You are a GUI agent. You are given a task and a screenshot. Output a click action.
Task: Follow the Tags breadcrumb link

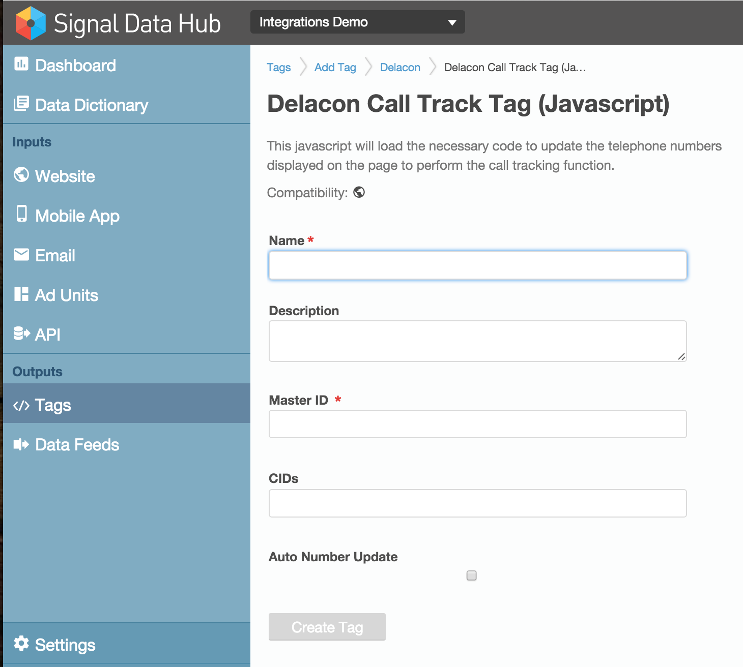[279, 67]
